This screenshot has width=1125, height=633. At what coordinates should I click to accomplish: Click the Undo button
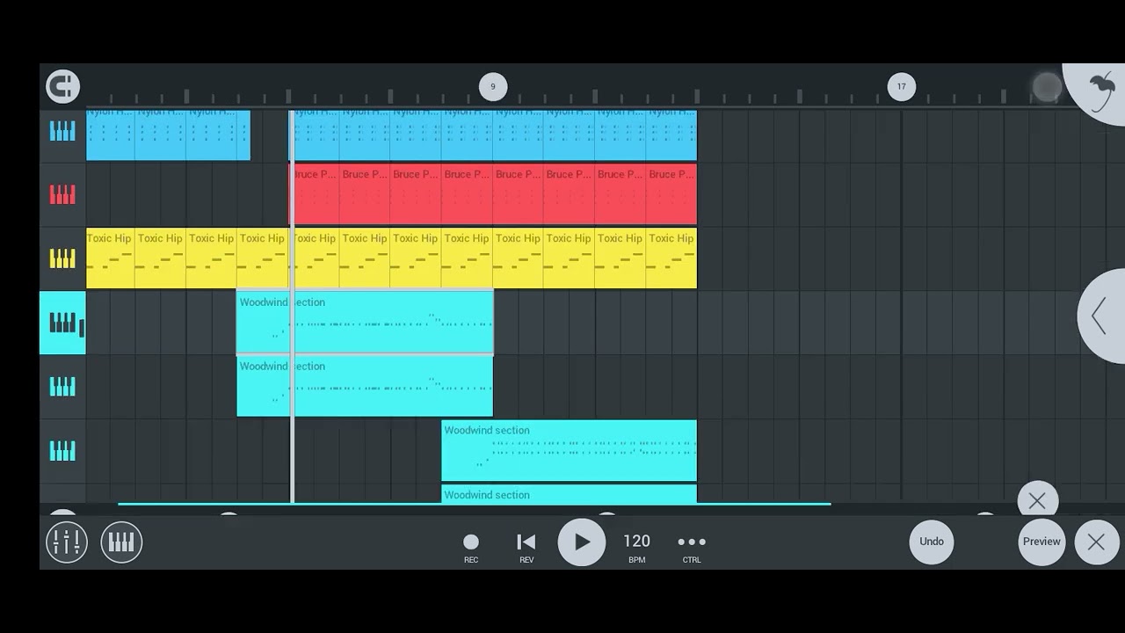(932, 542)
